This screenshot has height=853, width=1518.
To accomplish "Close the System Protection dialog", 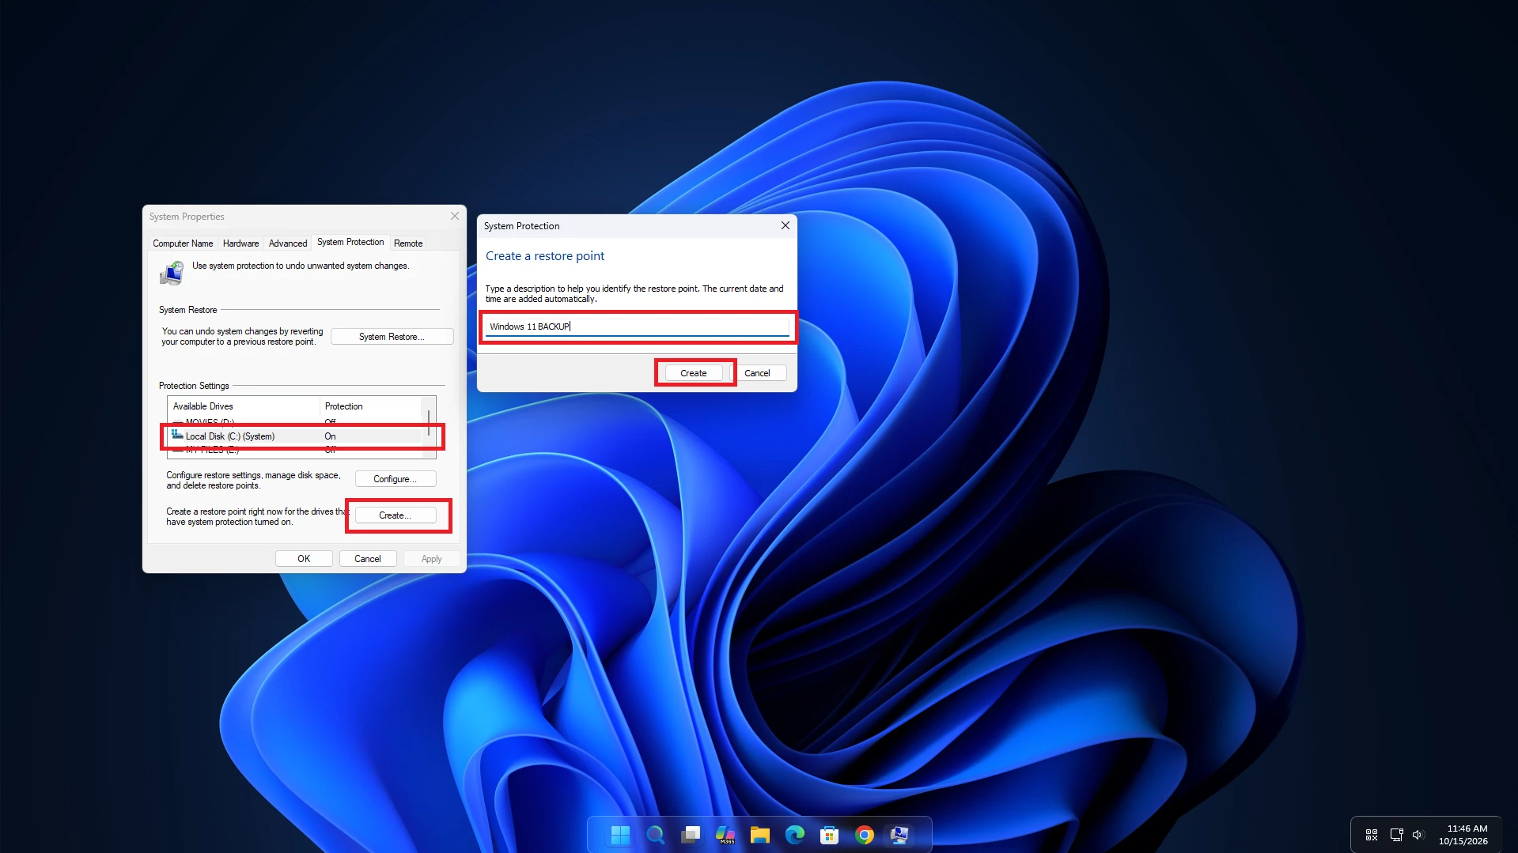I will (785, 225).
